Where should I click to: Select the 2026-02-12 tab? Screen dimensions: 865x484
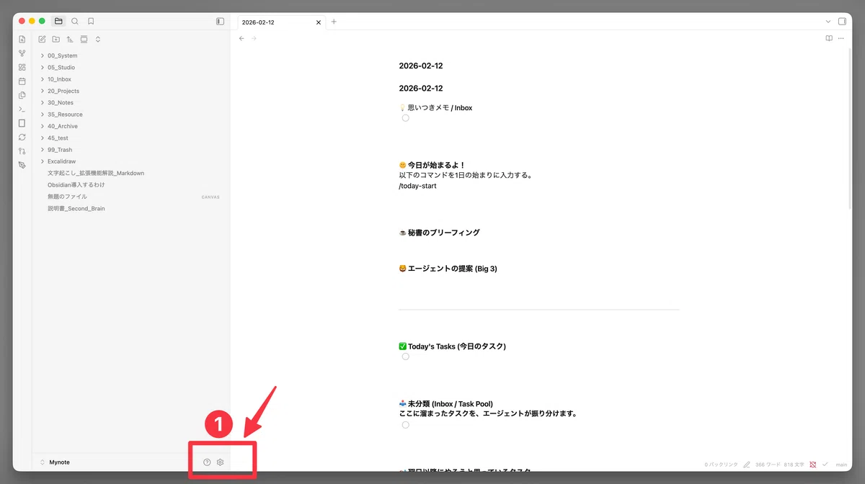click(281, 22)
